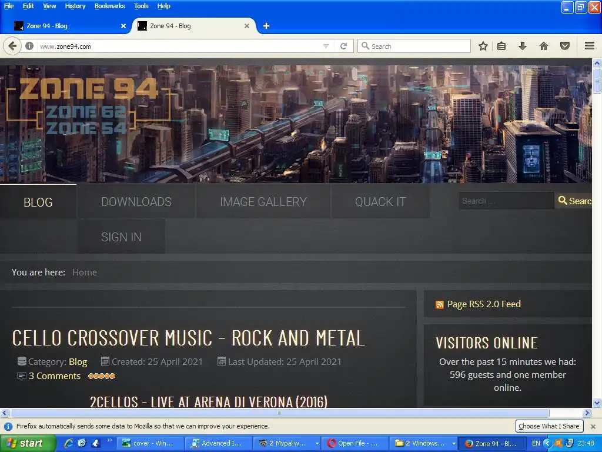The height and width of the screenshot is (452, 602).
Task: Click the comments speech bubble icon
Action: pyautogui.click(x=22, y=376)
